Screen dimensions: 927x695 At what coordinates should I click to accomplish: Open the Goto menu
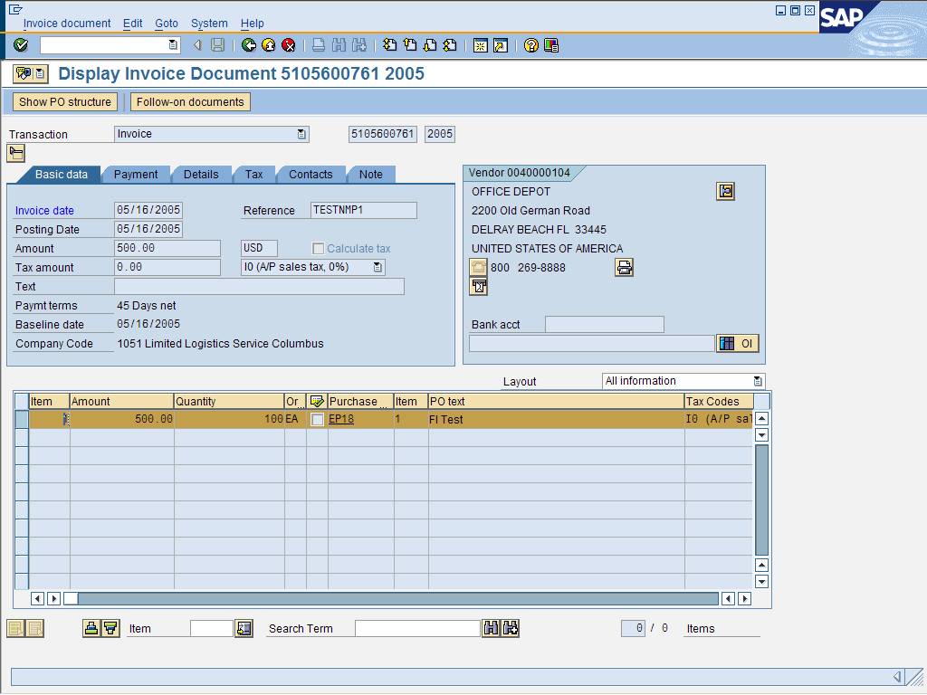click(167, 23)
